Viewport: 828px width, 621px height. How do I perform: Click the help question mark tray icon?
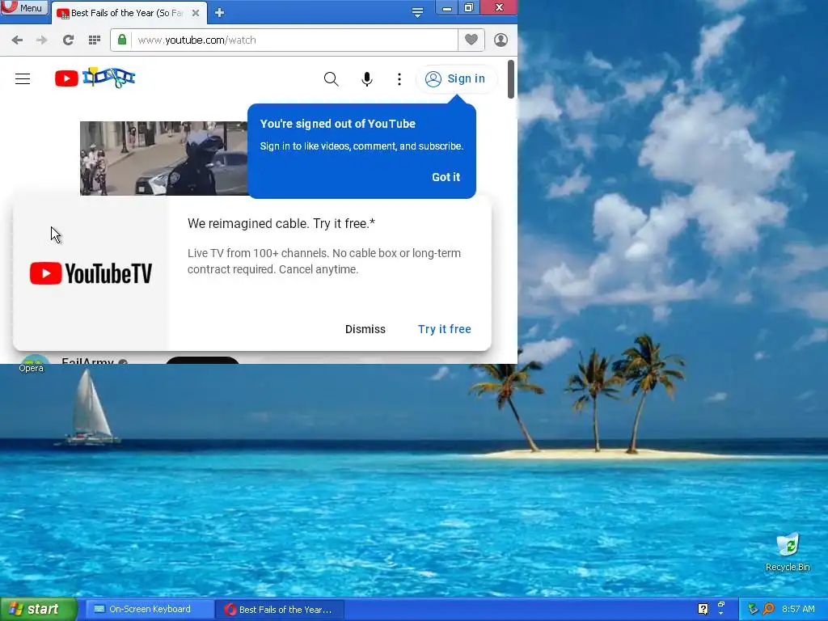tap(703, 610)
